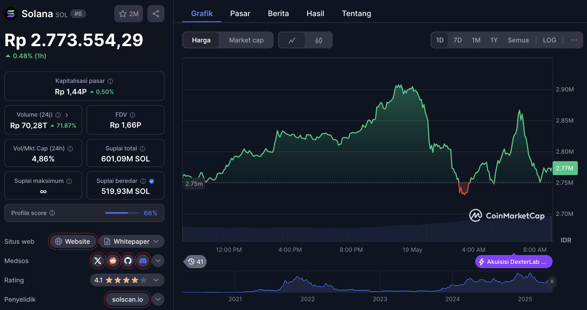Viewport: 587px width, 310px height.
Task: Open the GitHub repository icon
Action: (128, 261)
